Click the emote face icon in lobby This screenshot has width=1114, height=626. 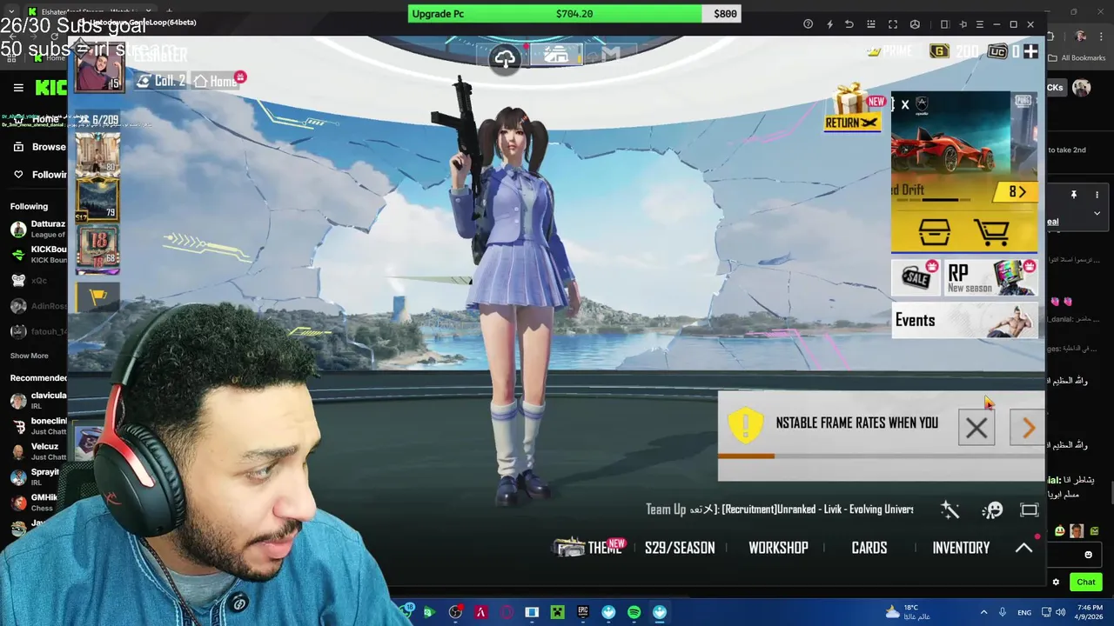click(x=992, y=510)
